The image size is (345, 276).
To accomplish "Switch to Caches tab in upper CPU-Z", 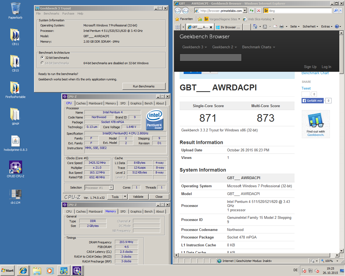I will [81, 103].
